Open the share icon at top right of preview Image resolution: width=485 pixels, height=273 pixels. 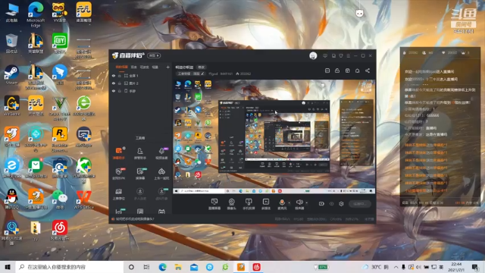coord(368,71)
